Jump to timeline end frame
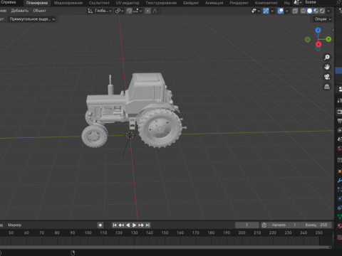Viewport: 342px width, 256px height. [147, 225]
